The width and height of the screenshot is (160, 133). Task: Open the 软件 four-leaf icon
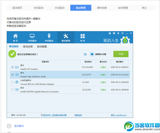[x=83, y=36]
